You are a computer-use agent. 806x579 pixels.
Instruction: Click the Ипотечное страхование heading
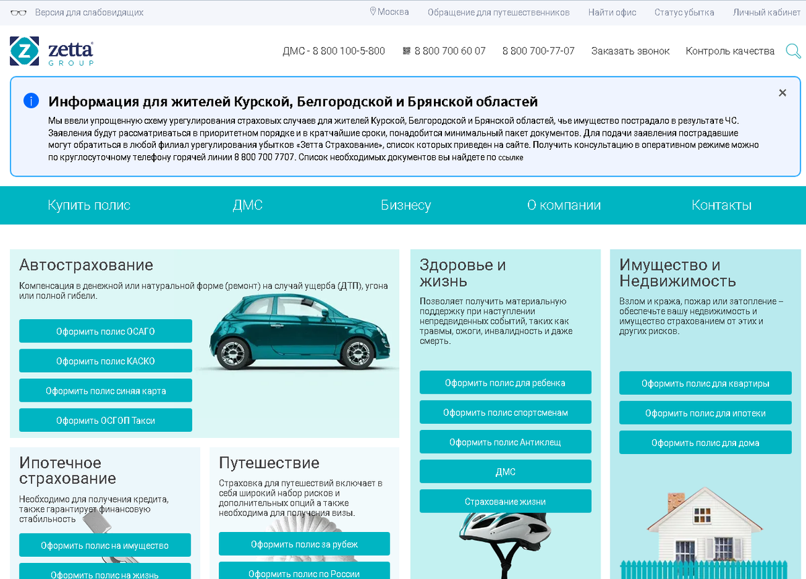pyautogui.click(x=67, y=470)
